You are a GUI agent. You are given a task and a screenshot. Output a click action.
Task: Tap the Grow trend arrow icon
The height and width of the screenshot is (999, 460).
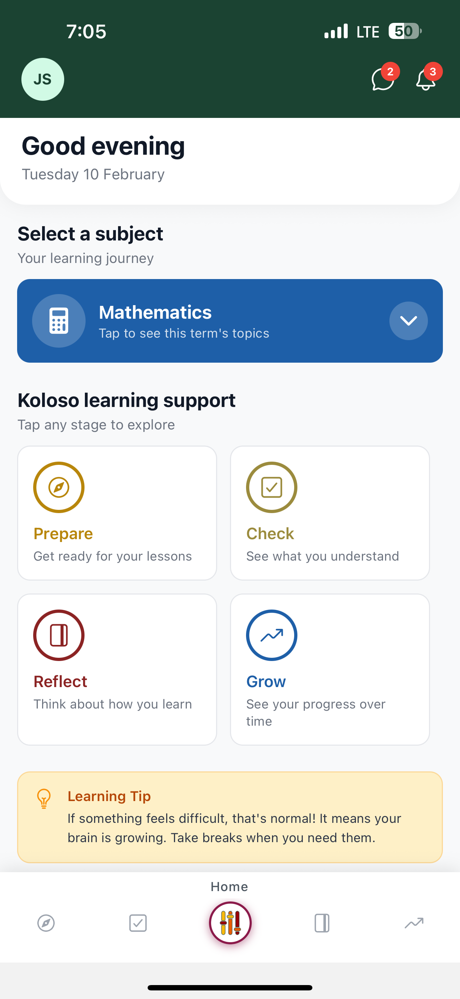pos(271,635)
